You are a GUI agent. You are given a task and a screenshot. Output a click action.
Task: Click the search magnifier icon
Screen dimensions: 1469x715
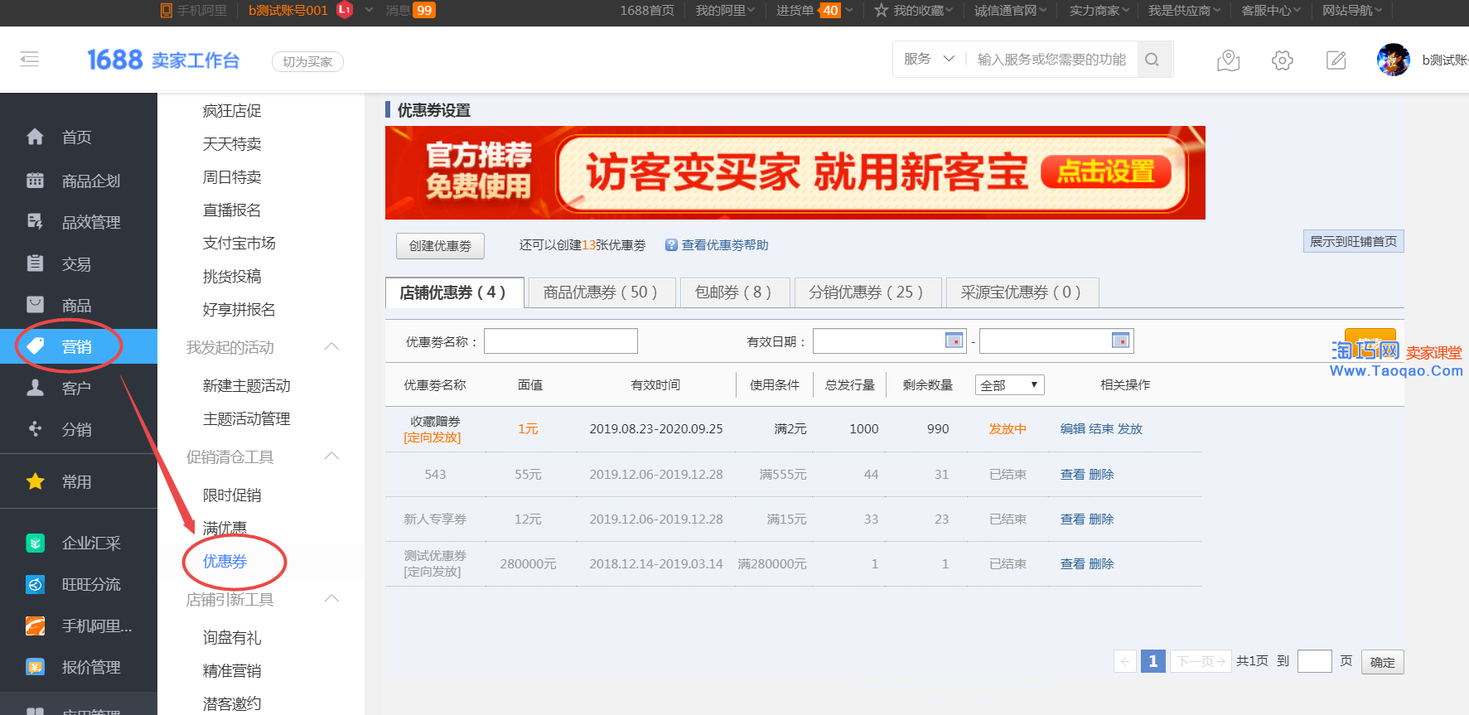pos(1152,60)
